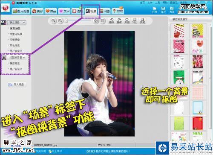Screen dimensions: 213x155
Task: Pick the MINA magazine background thumbnail
Action: [x=198, y=136]
